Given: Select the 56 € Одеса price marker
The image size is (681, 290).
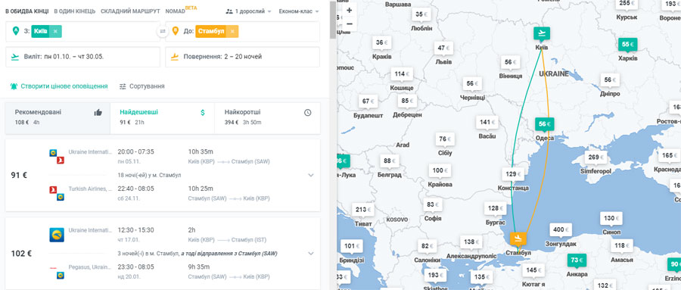Looking at the screenshot, I should pyautogui.click(x=544, y=124).
